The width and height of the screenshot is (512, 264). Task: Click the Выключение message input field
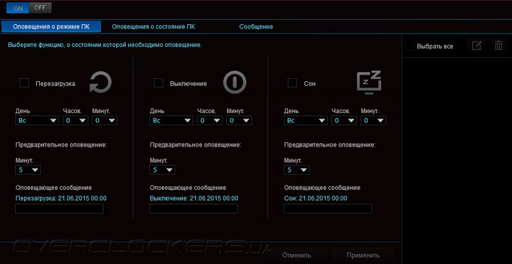pyautogui.click(x=193, y=208)
